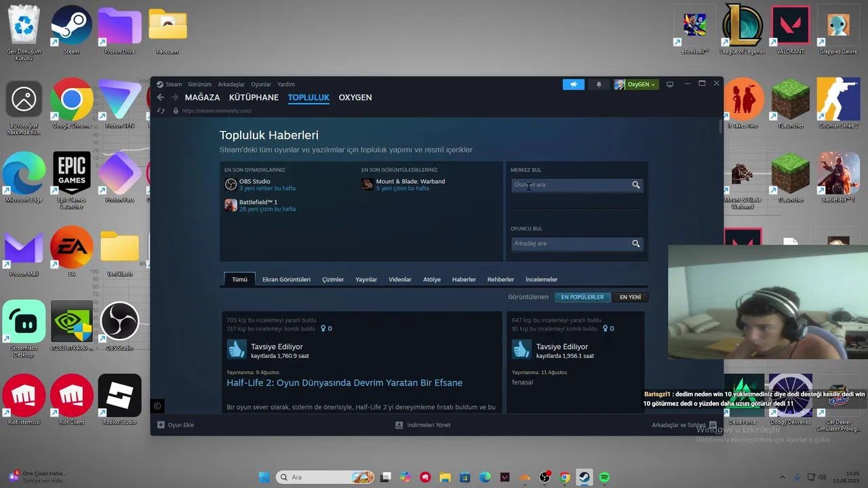Switch to the İncelemeler tab

541,279
